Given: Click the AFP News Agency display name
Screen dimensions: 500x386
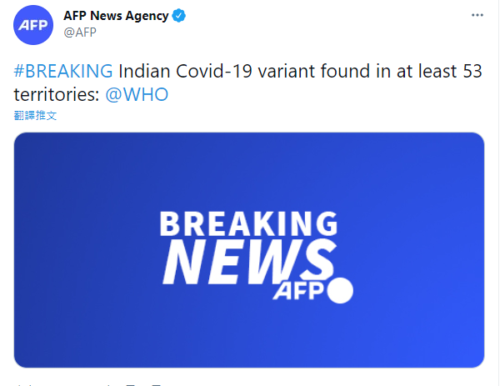Looking at the screenshot, I should pyautogui.click(x=115, y=16).
